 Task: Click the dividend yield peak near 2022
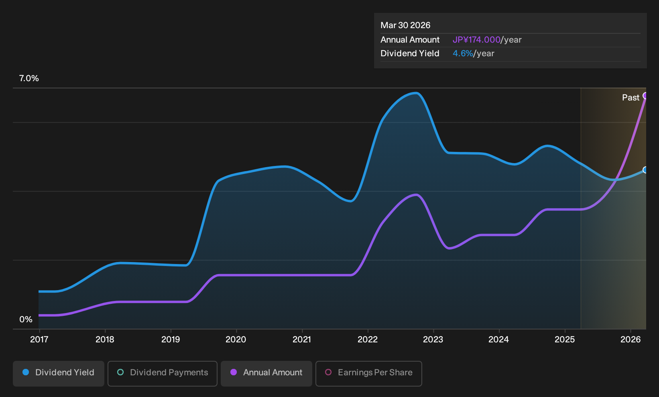416,93
